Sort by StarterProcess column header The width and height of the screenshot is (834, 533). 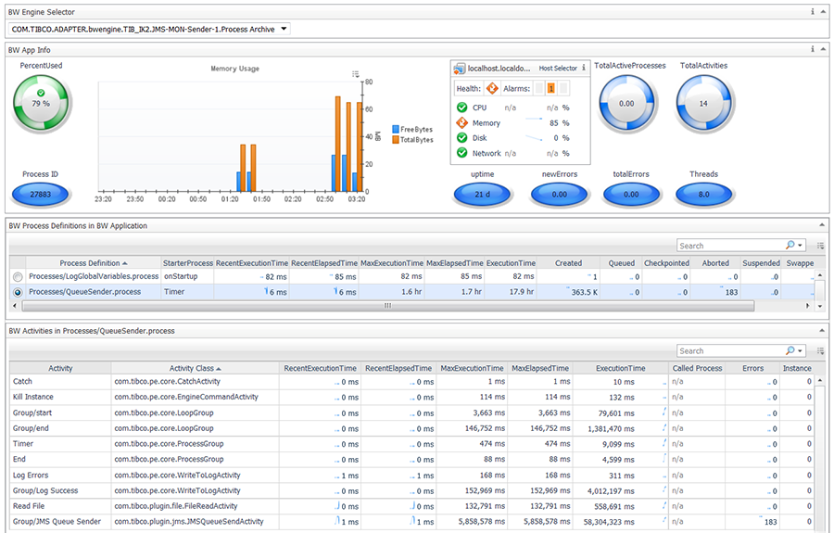[188, 263]
